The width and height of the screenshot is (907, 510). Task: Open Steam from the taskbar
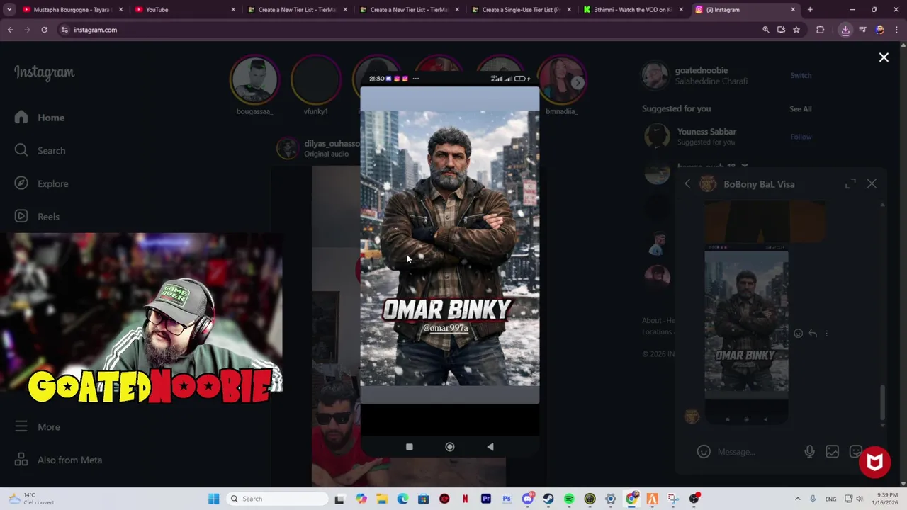pos(548,499)
